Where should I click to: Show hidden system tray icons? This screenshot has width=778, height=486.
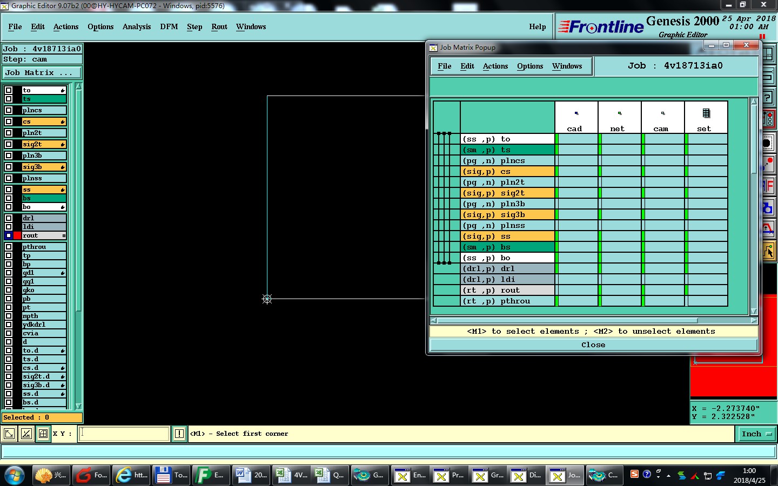click(669, 476)
